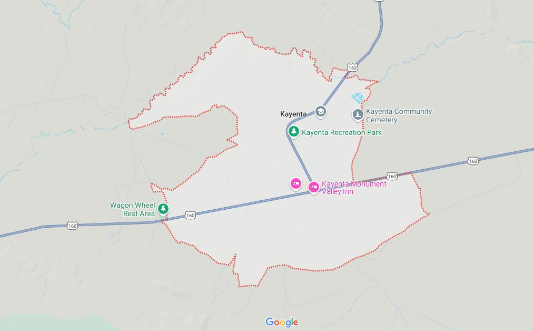Viewport: 534px width, 331px height.
Task: Open the Kayenta Monument Valley Inn label
Action: (354, 188)
